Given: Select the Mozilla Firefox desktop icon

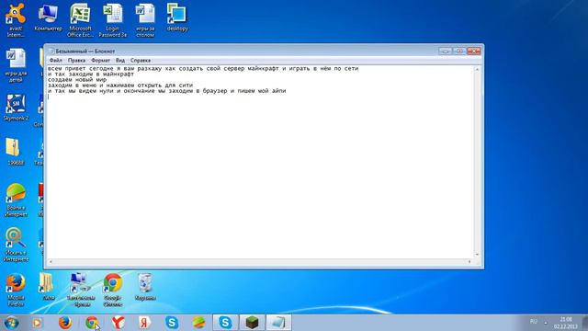Looking at the screenshot, I should (x=16, y=290).
